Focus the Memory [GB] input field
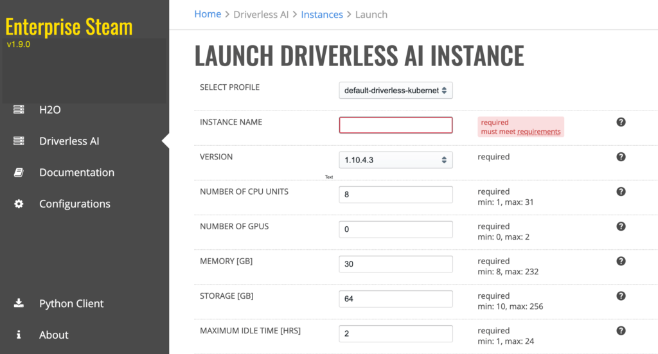The height and width of the screenshot is (354, 658). [396, 264]
